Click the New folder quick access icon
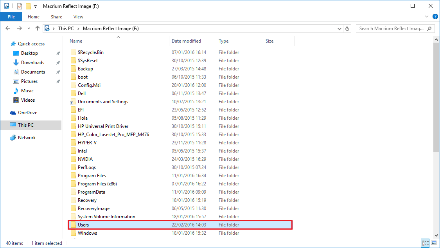This screenshot has width=440, height=248. tap(28, 6)
